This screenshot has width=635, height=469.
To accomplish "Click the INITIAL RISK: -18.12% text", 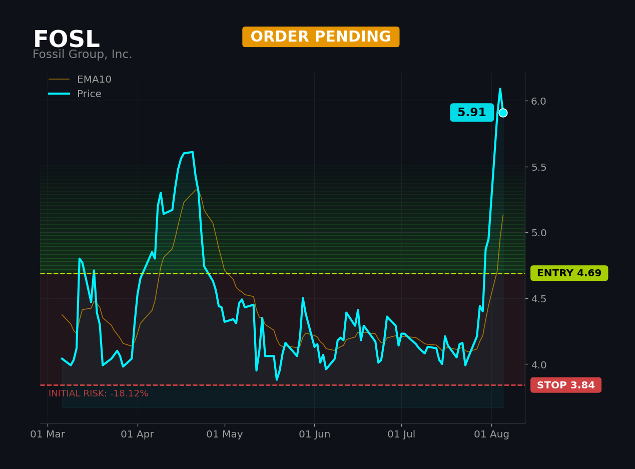I will click(x=99, y=394).
